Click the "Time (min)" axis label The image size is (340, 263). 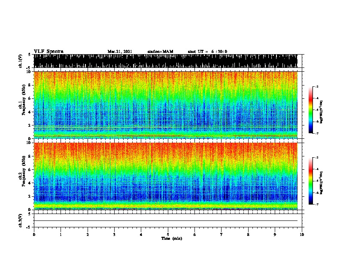pyautogui.click(x=172, y=239)
